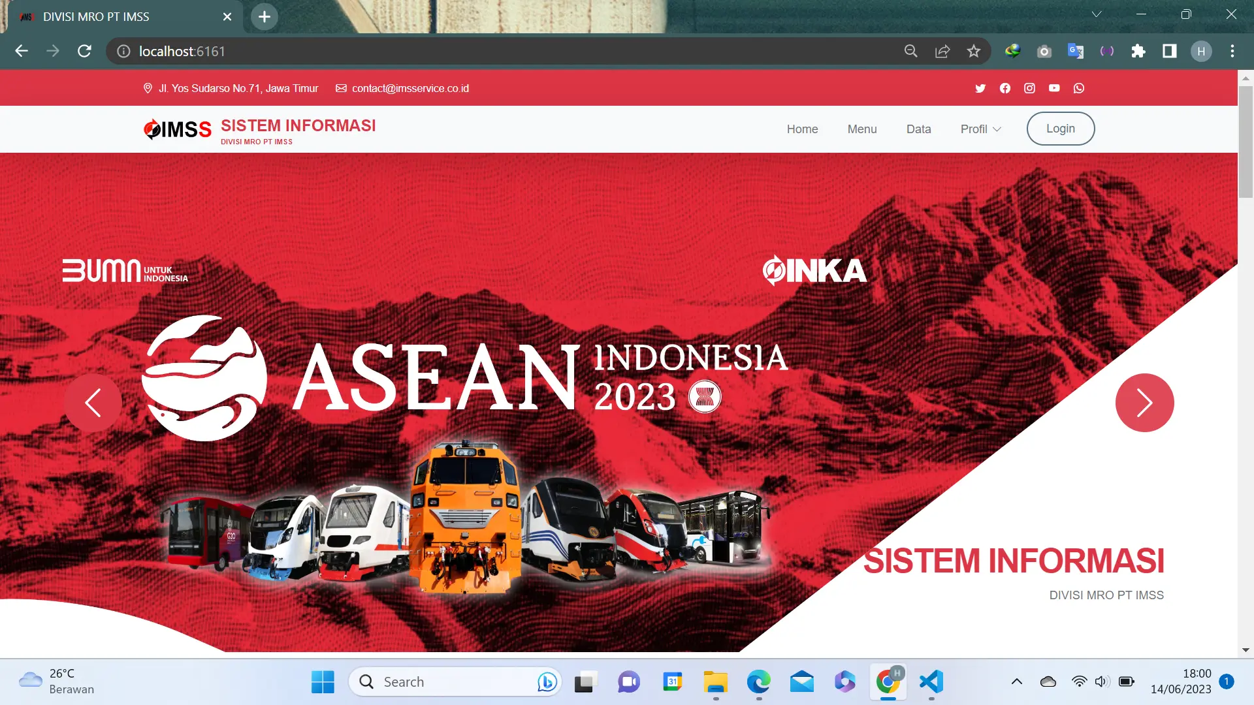Open the Facebook social link
The width and height of the screenshot is (1254, 705).
pyautogui.click(x=1005, y=88)
